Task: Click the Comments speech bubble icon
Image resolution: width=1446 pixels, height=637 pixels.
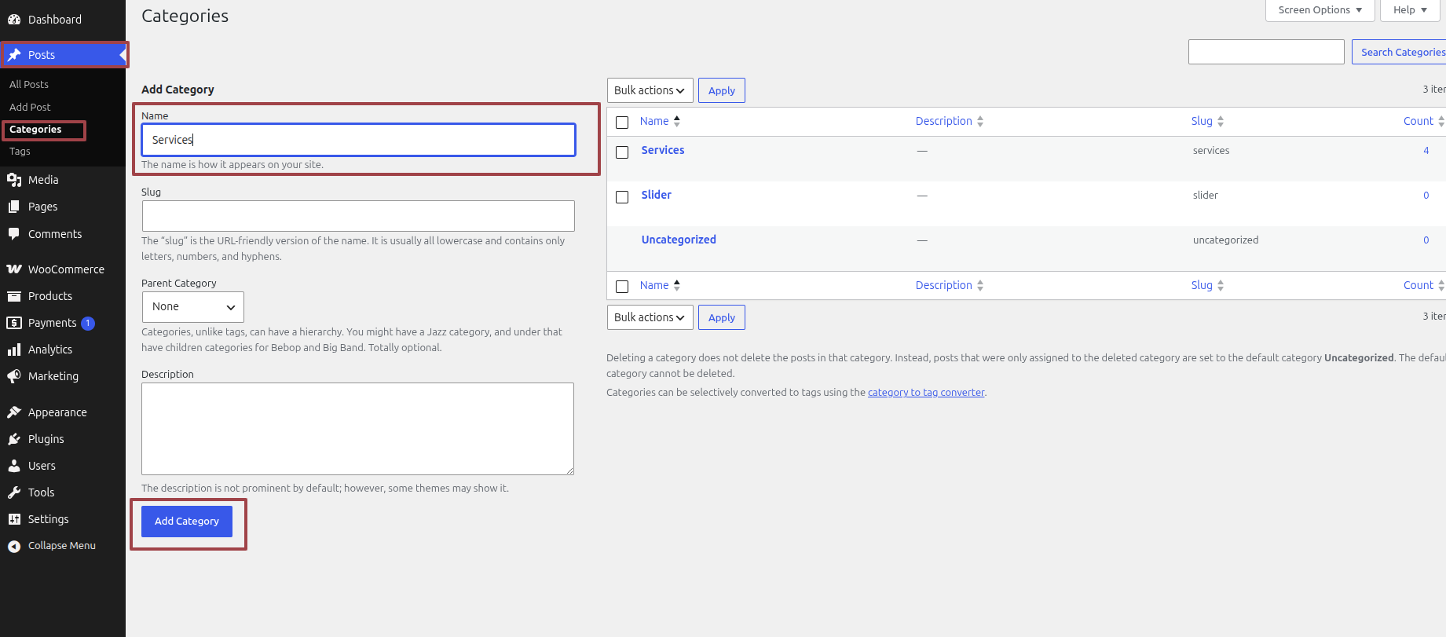Action: point(14,234)
